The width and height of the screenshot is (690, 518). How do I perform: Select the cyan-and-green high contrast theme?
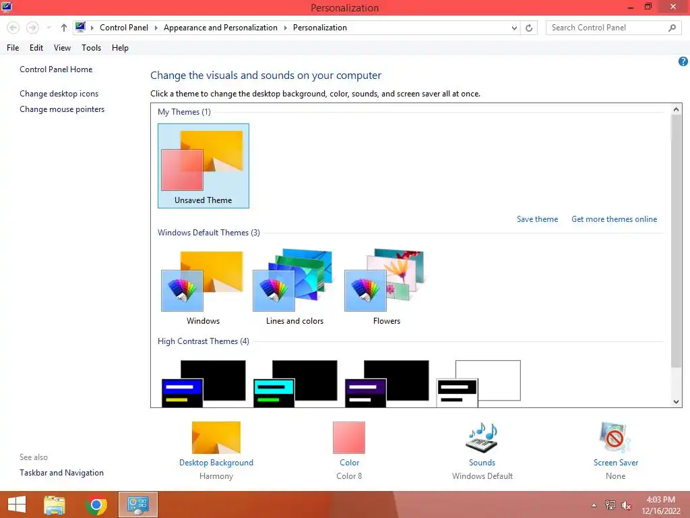pyautogui.click(x=295, y=383)
